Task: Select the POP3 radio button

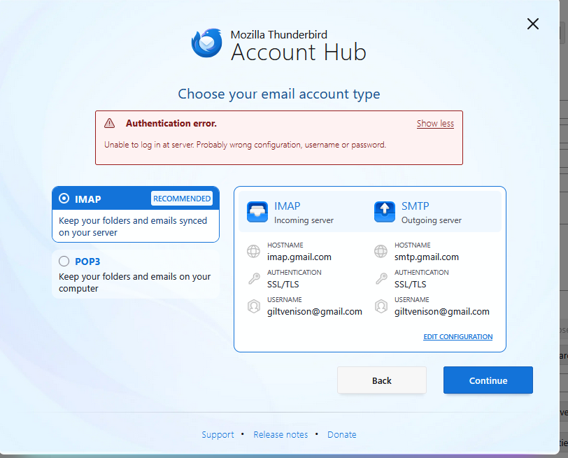Action: (x=64, y=261)
